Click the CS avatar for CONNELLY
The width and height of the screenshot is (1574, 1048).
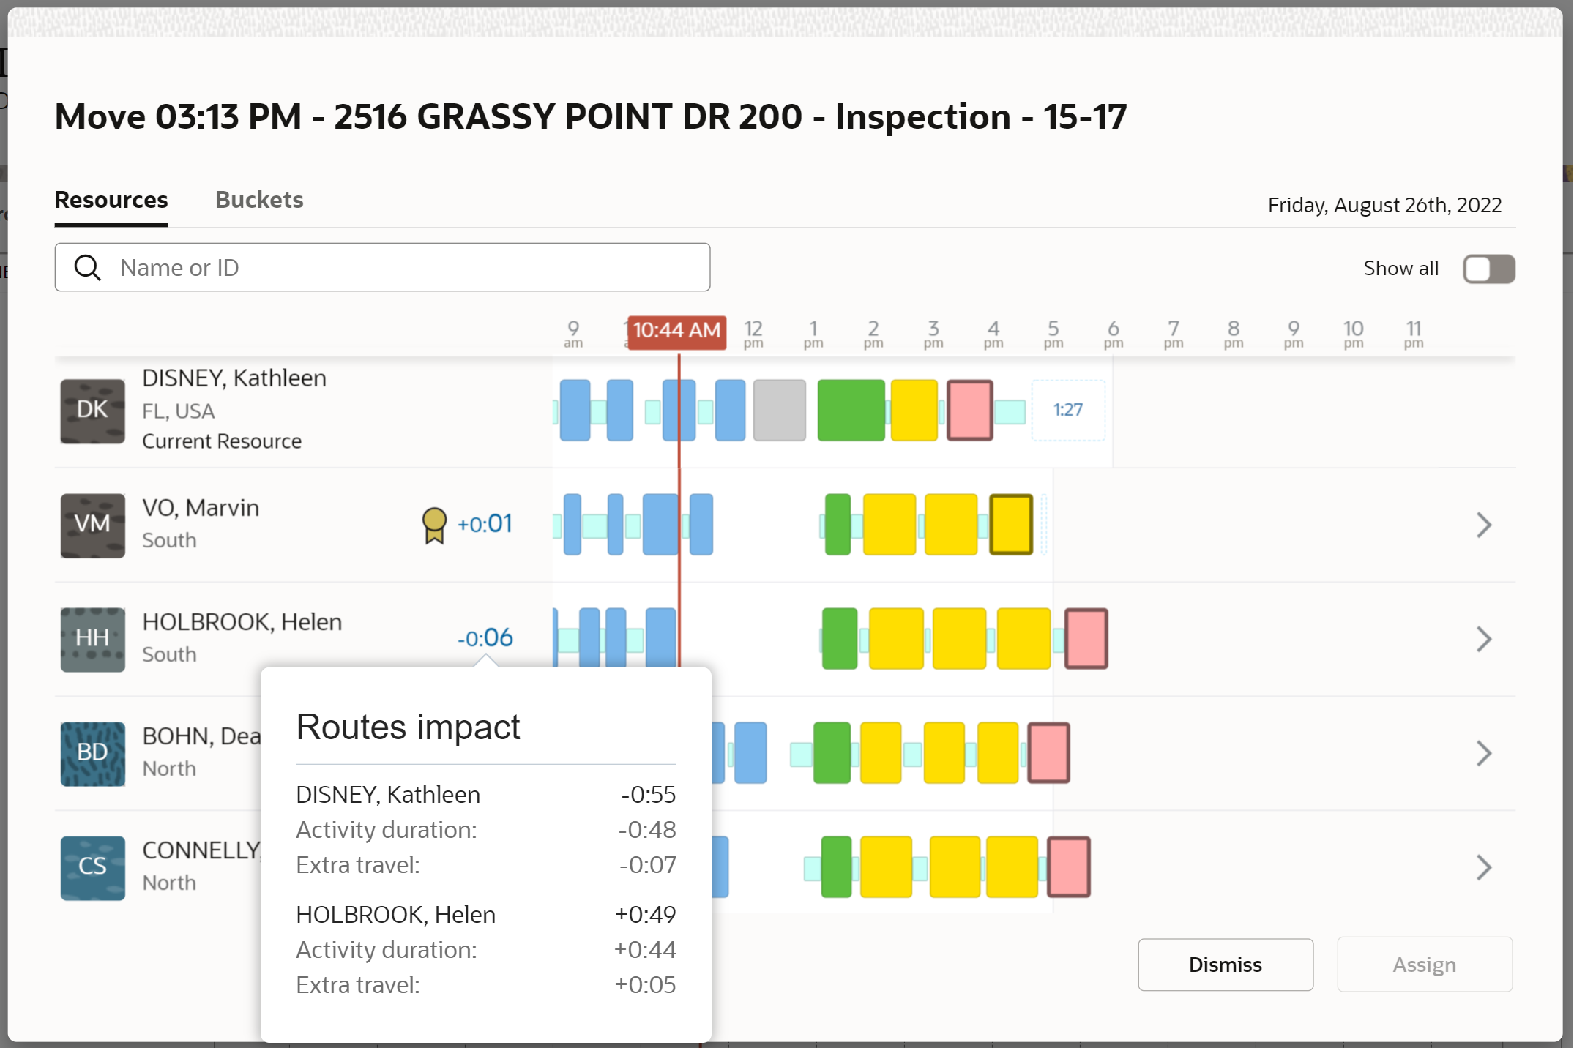pyautogui.click(x=92, y=867)
